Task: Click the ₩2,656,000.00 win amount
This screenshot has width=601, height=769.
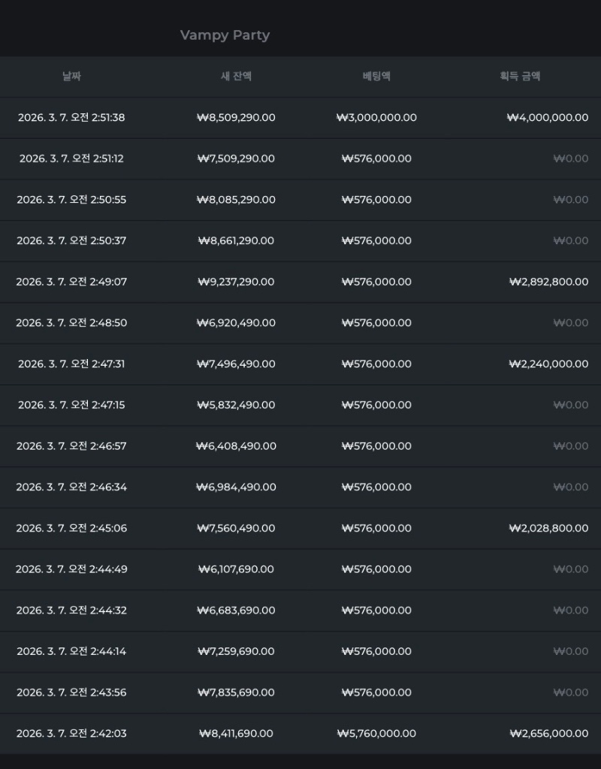Action: tap(548, 734)
